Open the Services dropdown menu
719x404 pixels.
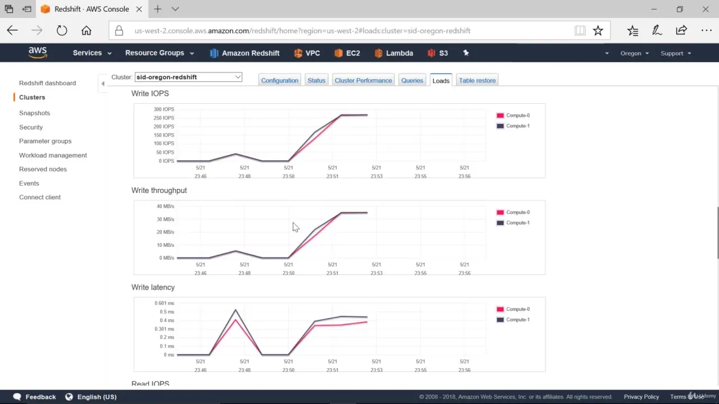(92, 53)
